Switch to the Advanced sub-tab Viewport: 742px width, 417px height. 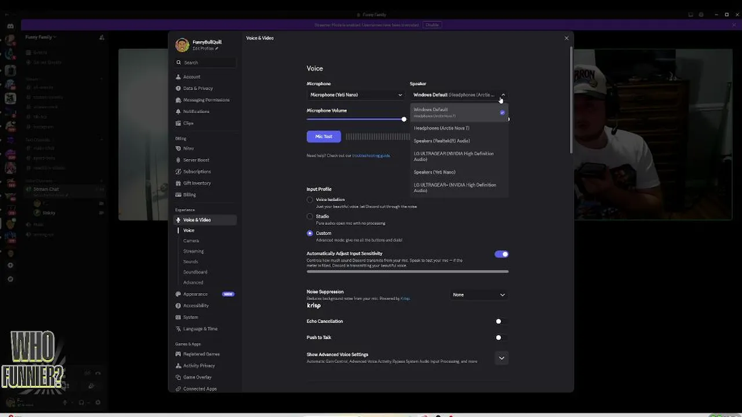coord(193,283)
